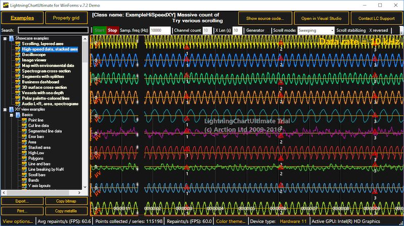This screenshot has height=226, width=404.
Task: Click into the Search text field
Action: (53, 30)
